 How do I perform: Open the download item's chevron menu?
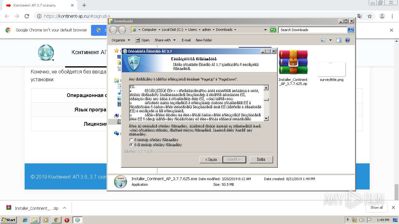coord(65,208)
